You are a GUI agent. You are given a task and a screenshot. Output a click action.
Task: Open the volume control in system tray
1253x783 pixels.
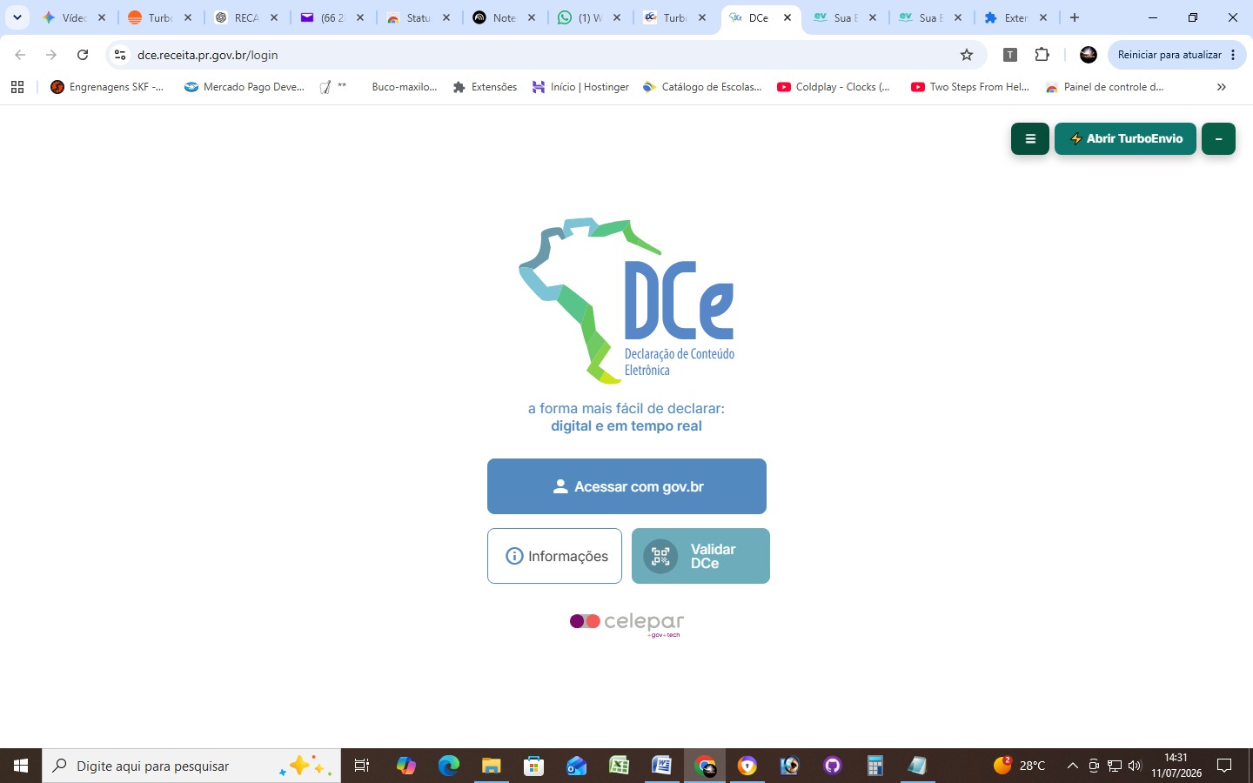[x=1135, y=766]
